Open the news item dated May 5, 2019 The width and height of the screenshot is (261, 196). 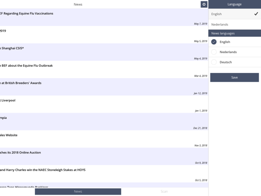pos(104,35)
